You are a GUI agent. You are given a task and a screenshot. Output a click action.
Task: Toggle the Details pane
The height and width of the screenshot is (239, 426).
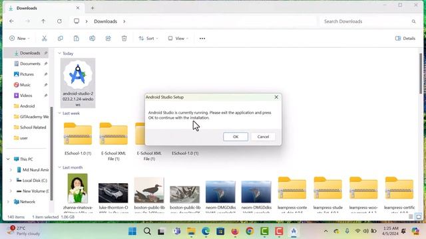point(405,39)
